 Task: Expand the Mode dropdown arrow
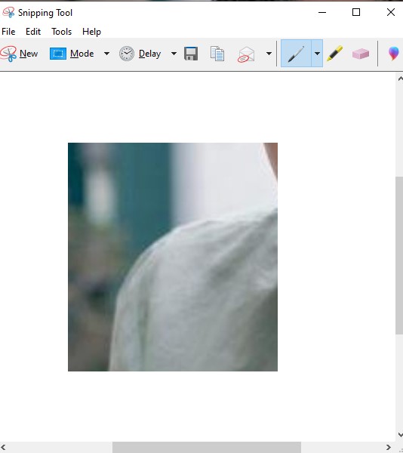(106, 54)
